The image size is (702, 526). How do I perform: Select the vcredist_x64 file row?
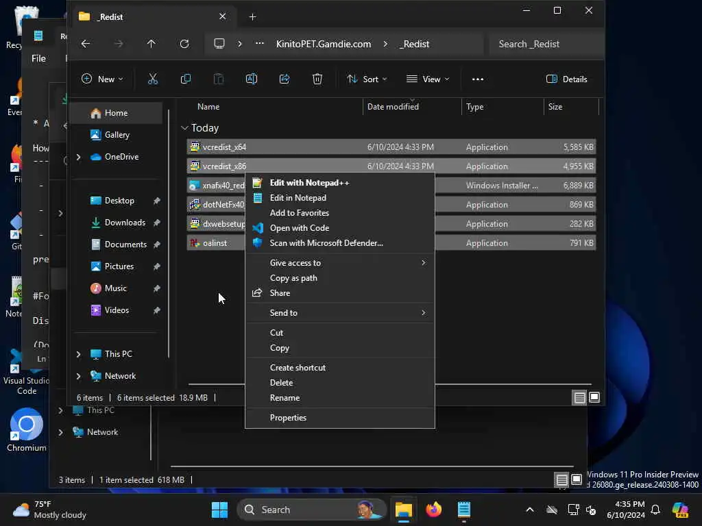point(391,147)
